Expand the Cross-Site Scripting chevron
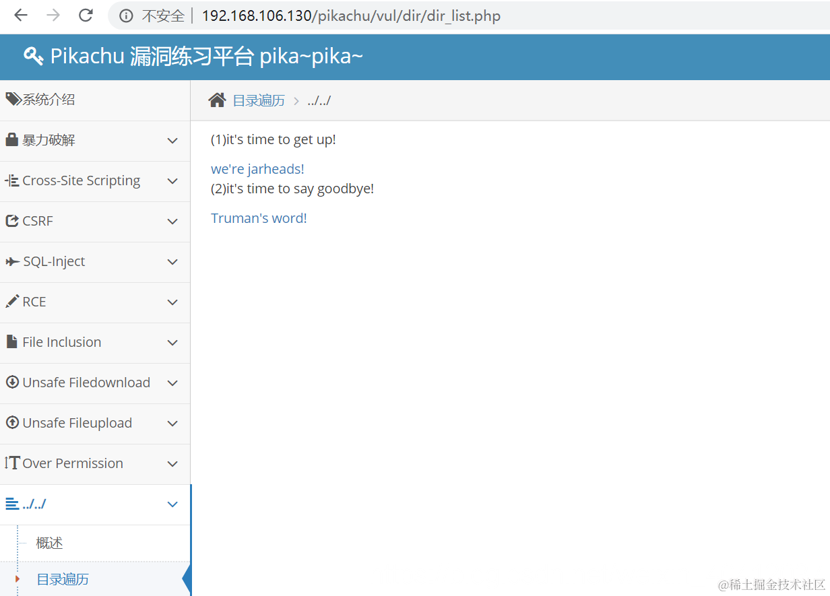Viewport: 830px width, 596px height. click(x=172, y=181)
